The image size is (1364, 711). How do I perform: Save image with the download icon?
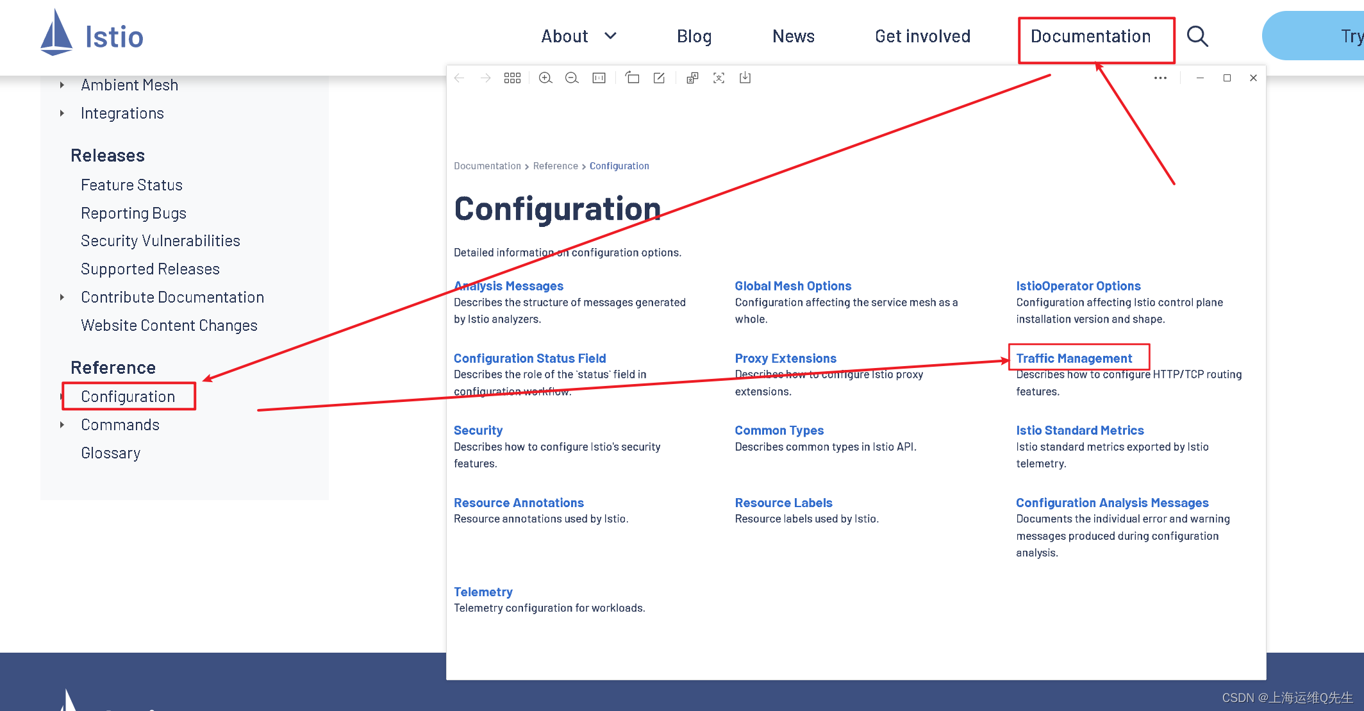click(x=745, y=78)
